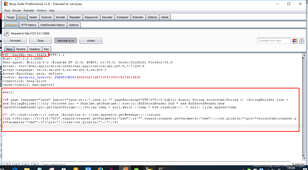
Task: Click the Forward button
Action: (x=15, y=41)
